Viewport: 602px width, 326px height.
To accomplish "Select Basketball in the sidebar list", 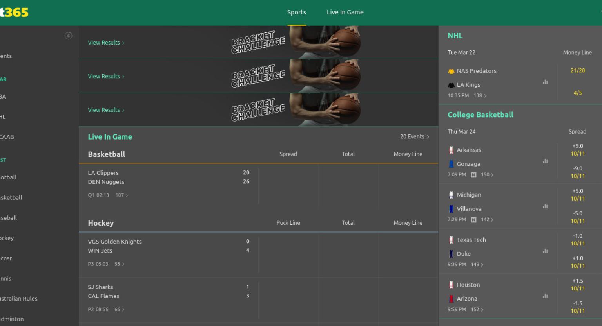I will pos(11,197).
